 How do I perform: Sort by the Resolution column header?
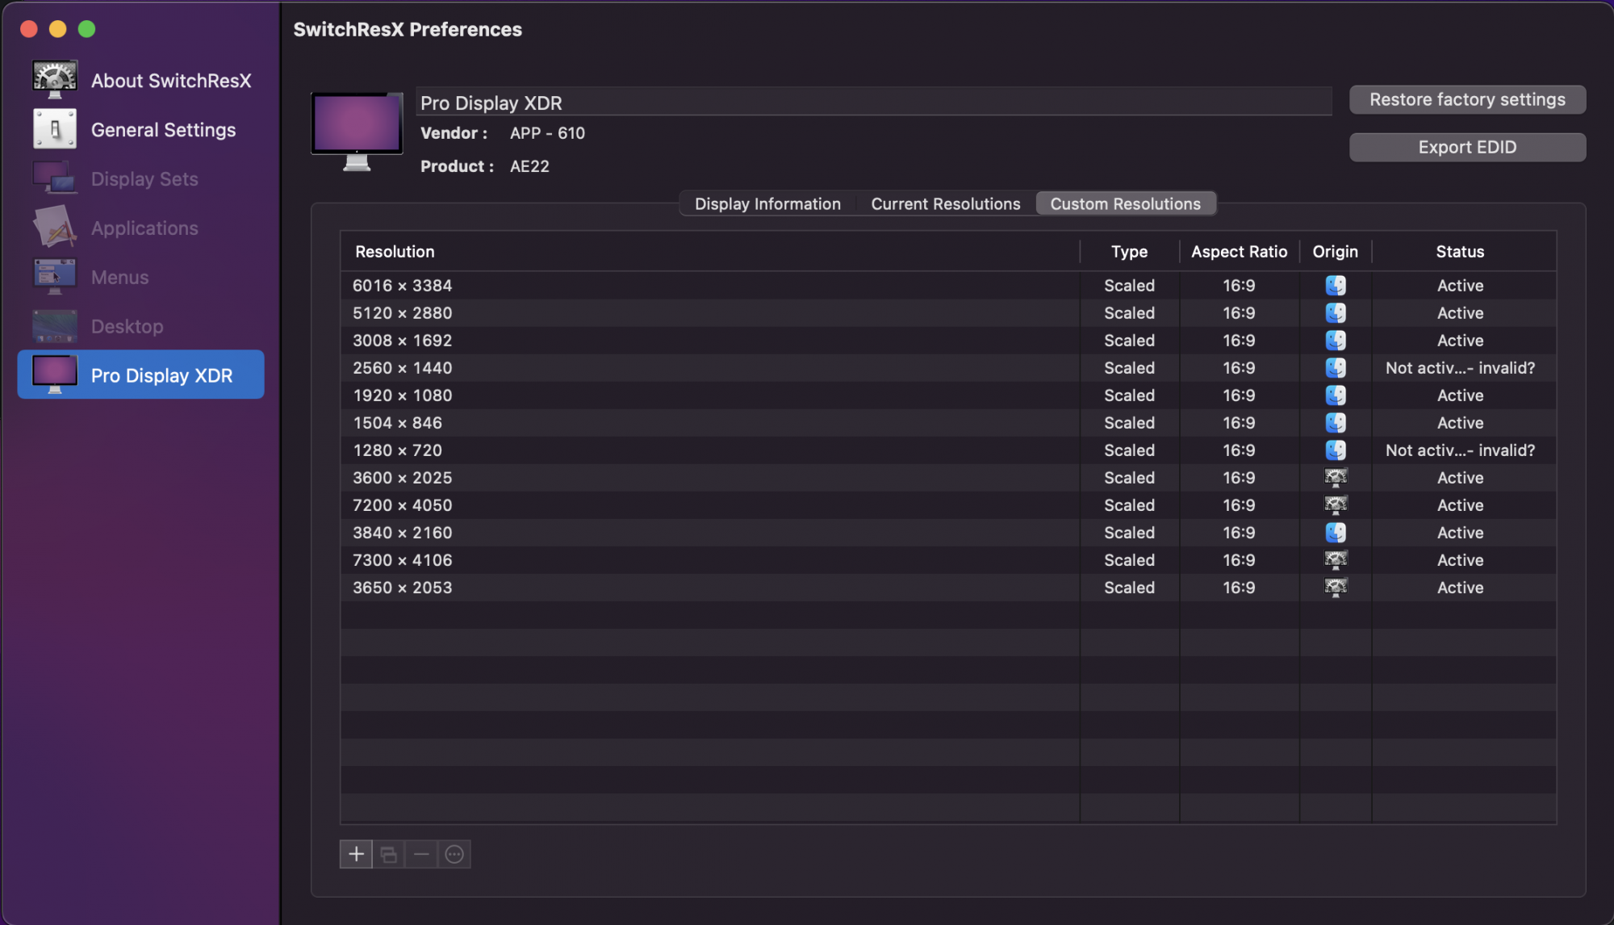395,252
